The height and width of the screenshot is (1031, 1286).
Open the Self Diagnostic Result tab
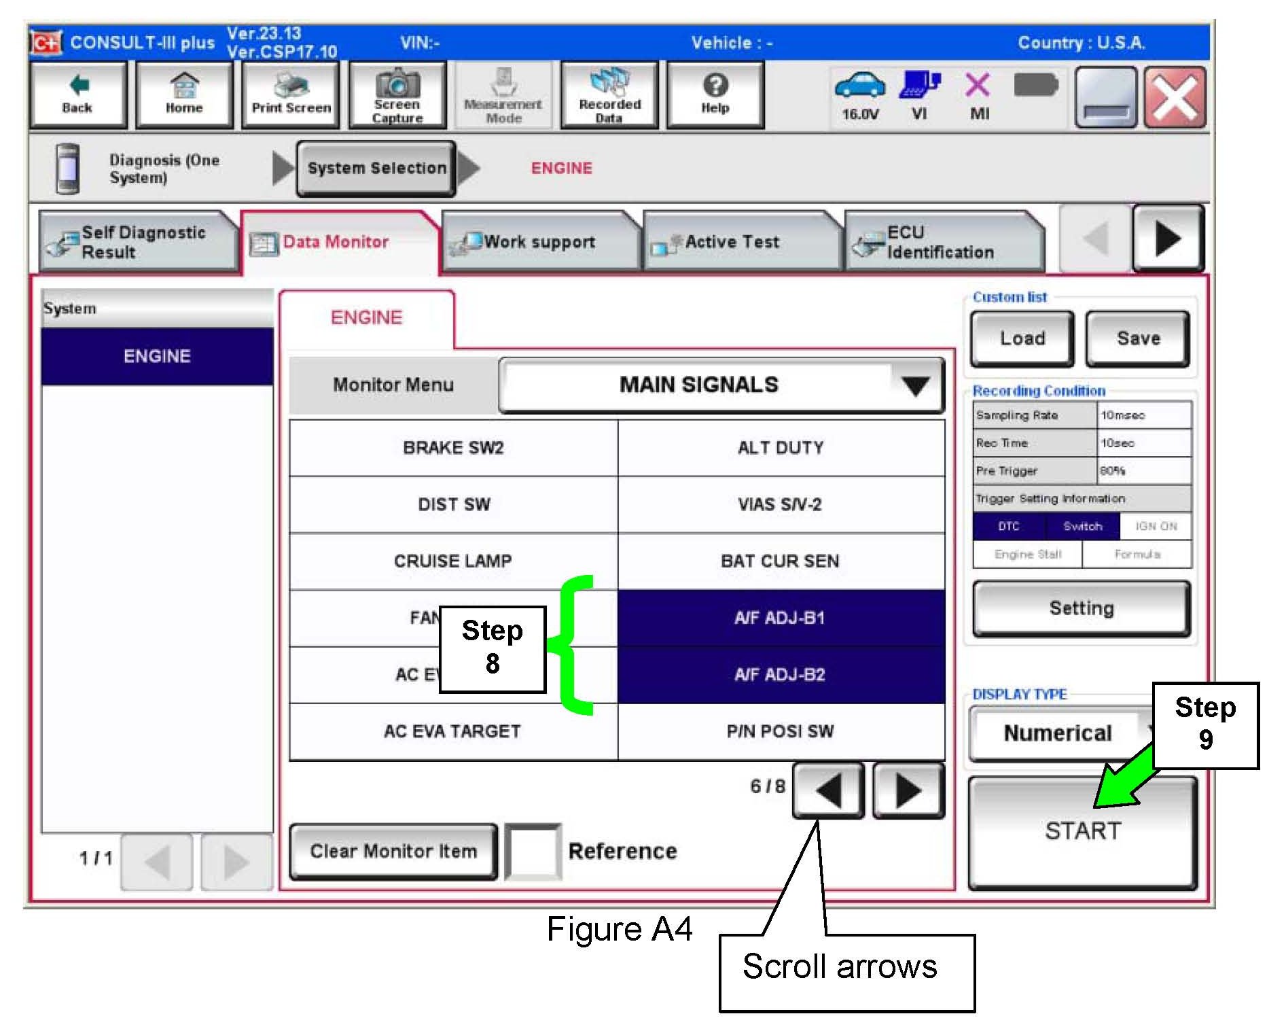point(139,242)
